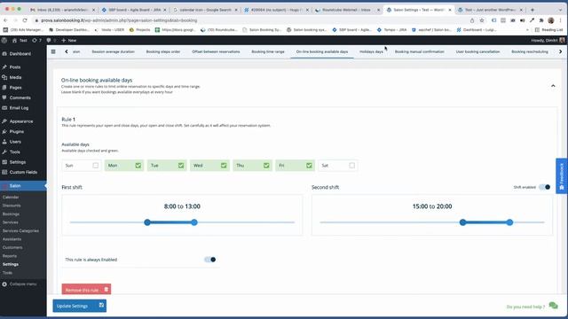568x319 pixels.
Task: Toggle This rule is always Enabled switch
Action: tap(210, 260)
